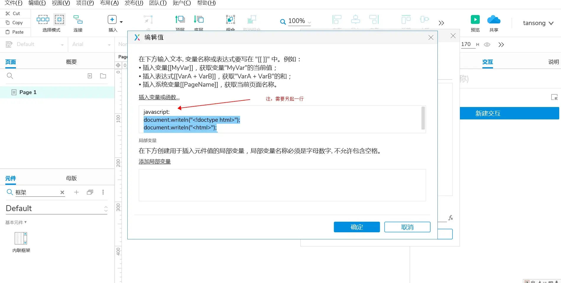Open the 布局(A) menu
561x283 pixels.
click(x=109, y=3)
